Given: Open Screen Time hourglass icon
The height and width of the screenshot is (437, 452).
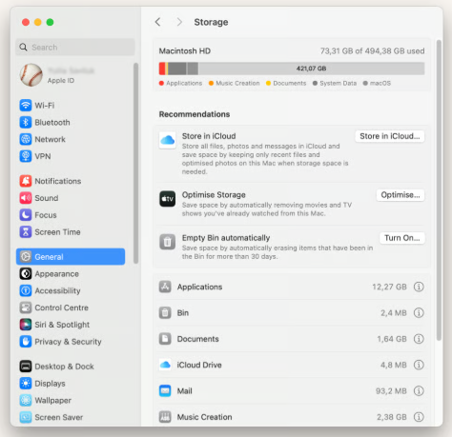Looking at the screenshot, I should point(26,232).
